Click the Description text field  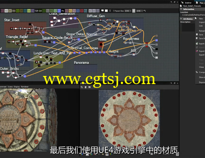tap(188, 27)
